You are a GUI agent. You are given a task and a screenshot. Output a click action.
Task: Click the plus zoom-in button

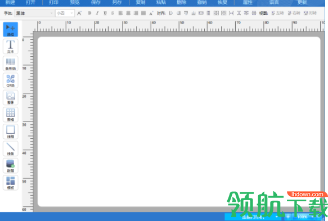[288, 217]
